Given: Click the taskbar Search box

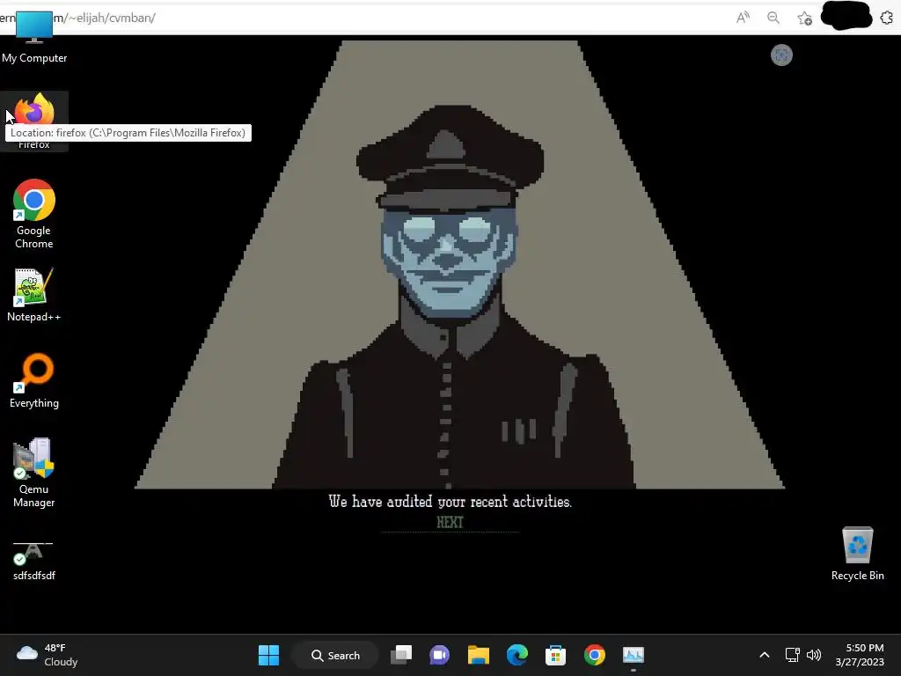Looking at the screenshot, I should coord(335,655).
